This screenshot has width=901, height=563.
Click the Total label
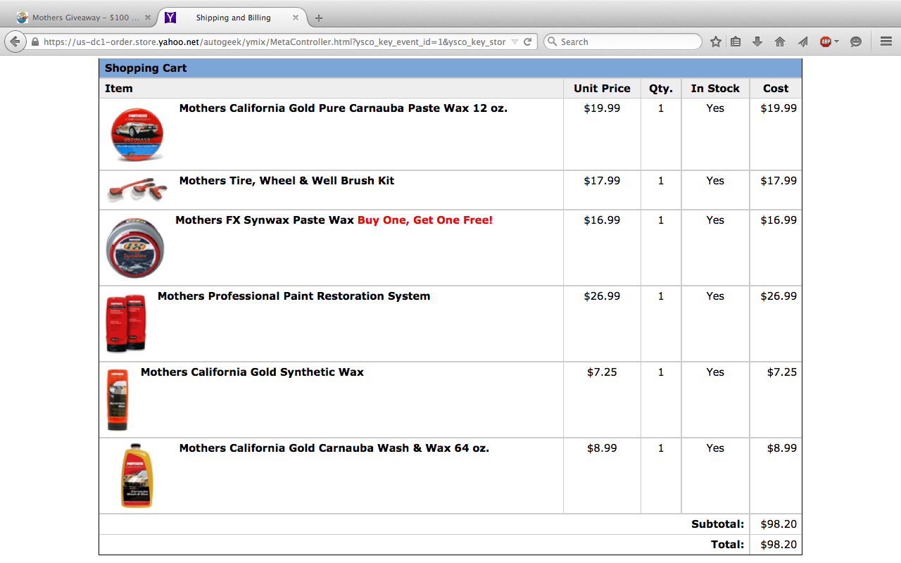pyautogui.click(x=727, y=544)
